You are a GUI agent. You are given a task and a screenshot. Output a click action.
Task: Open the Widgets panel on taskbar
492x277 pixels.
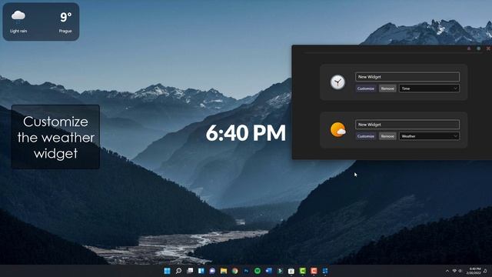click(x=201, y=271)
